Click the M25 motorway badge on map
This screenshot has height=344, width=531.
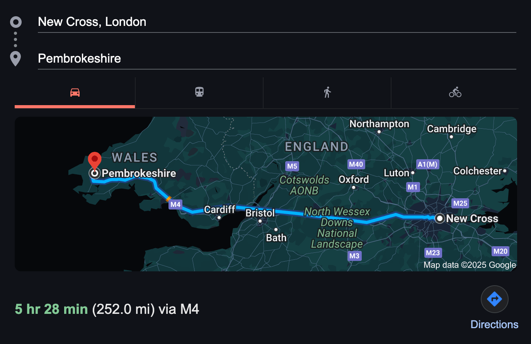coord(460,203)
